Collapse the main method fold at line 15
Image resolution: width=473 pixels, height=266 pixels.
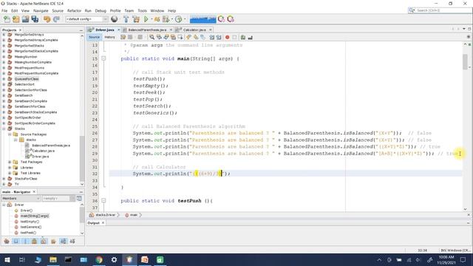click(103, 58)
